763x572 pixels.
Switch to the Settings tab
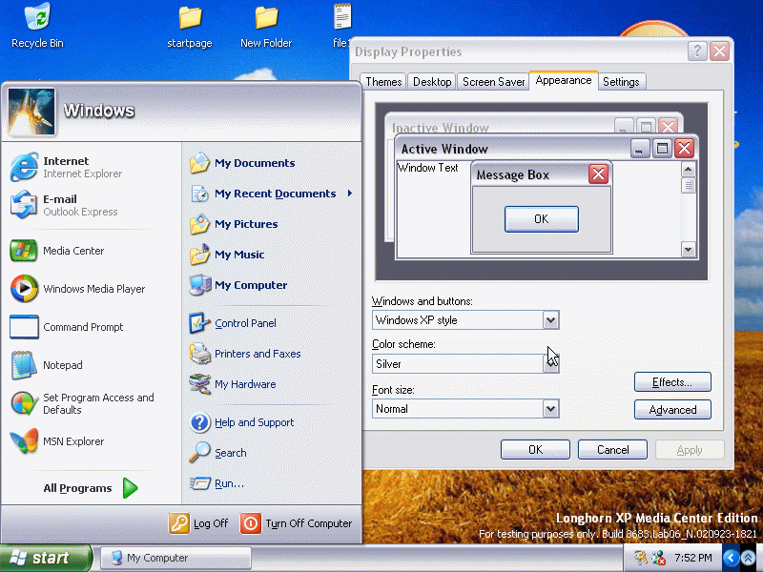click(621, 82)
